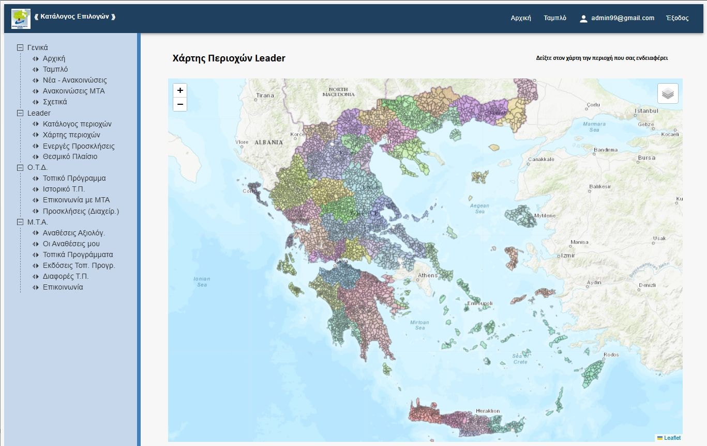Select the arrows icon beside Αναθέσεις Αξιολόγ.
The height and width of the screenshot is (446, 707).
[x=36, y=232]
